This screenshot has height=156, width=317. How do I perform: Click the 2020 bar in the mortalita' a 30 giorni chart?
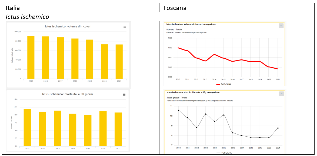tap(103, 129)
